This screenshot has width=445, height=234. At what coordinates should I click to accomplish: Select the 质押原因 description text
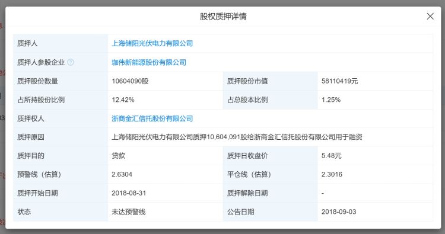click(237, 137)
